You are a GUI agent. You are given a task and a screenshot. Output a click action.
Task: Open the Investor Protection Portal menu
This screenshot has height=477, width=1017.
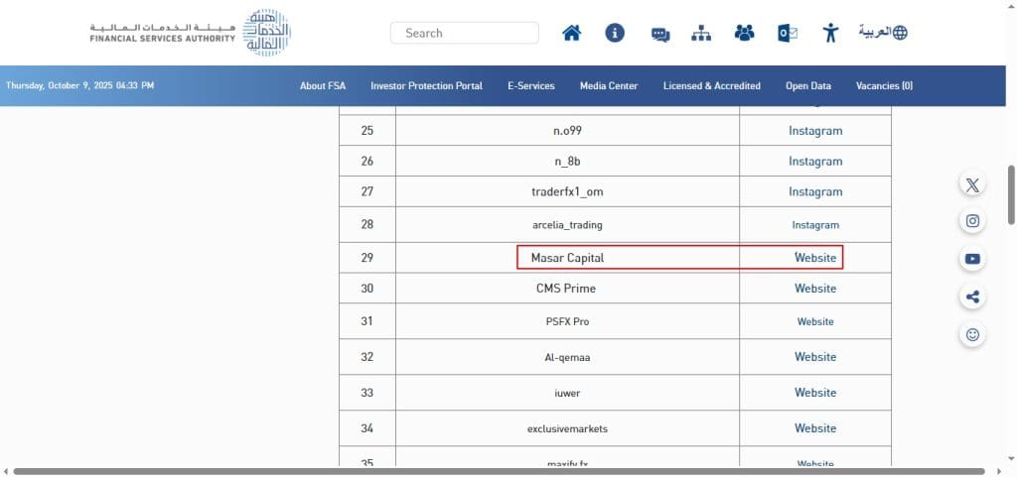[x=426, y=86]
